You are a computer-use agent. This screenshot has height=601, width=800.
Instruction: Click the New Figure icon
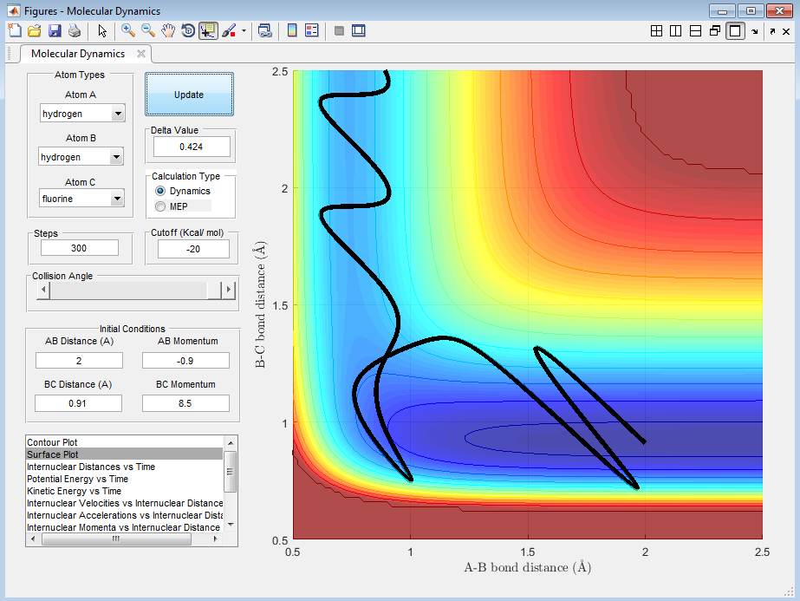[x=15, y=30]
